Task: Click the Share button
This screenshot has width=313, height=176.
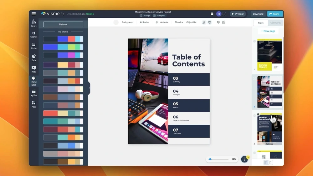Action: (275, 14)
